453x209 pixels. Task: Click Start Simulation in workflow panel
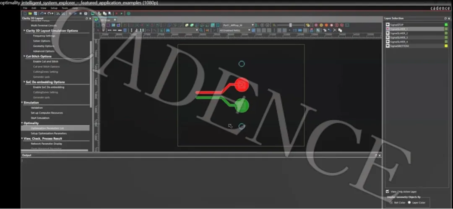pos(40,118)
